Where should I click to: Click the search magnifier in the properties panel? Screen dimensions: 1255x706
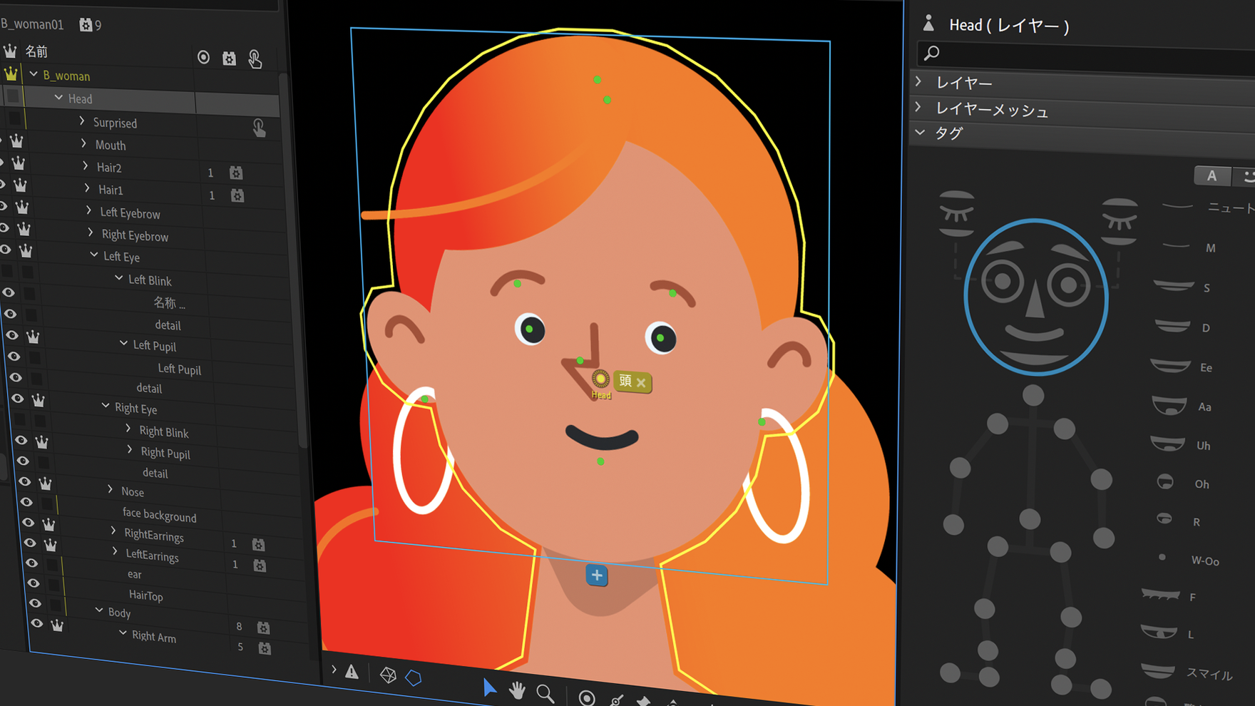click(x=931, y=53)
